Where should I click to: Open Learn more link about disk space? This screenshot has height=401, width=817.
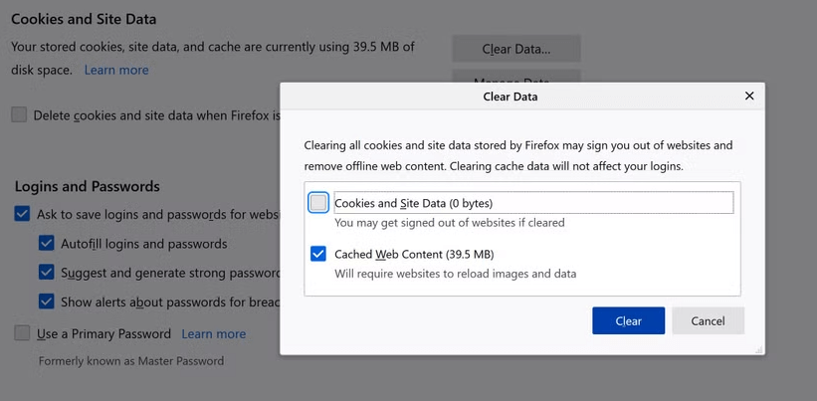(x=116, y=70)
